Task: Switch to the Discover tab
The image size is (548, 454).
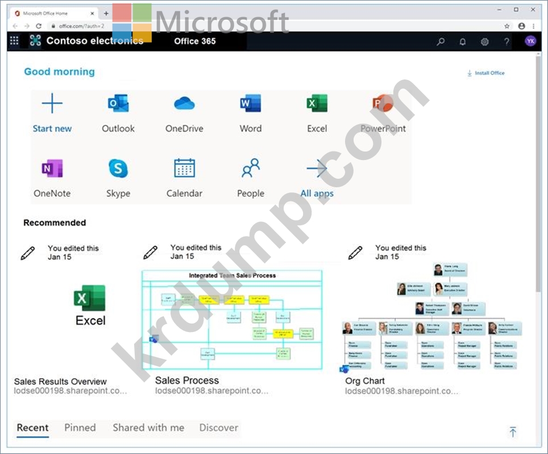Action: coord(219,428)
